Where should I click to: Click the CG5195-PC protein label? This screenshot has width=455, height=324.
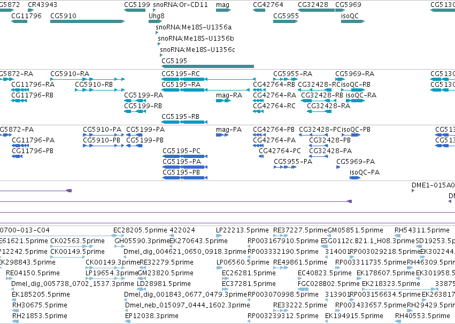pos(181,151)
